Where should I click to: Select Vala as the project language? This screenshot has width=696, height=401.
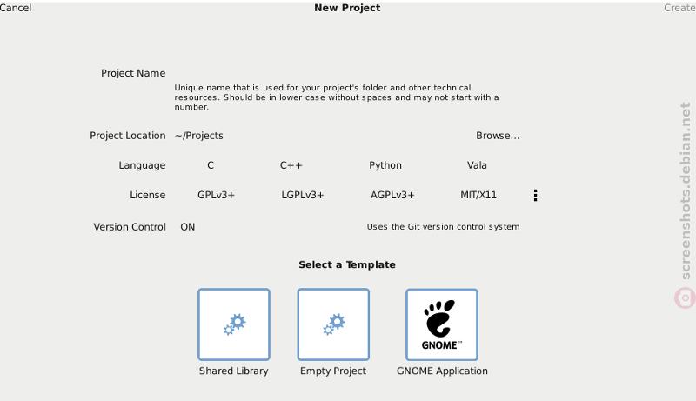[477, 165]
